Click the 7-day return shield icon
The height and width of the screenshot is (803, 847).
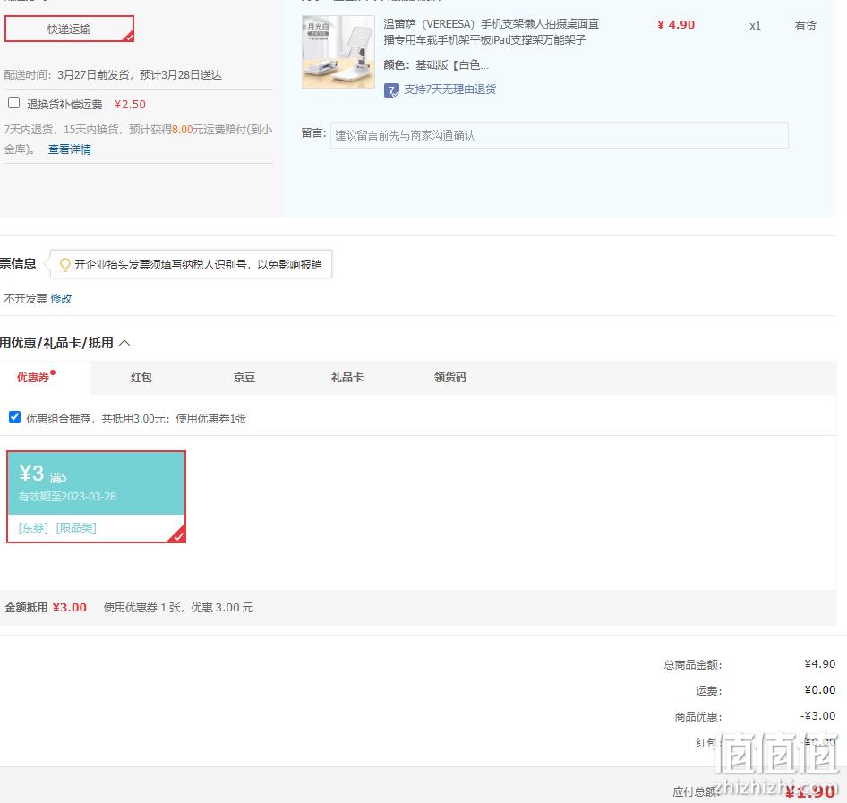click(x=391, y=90)
